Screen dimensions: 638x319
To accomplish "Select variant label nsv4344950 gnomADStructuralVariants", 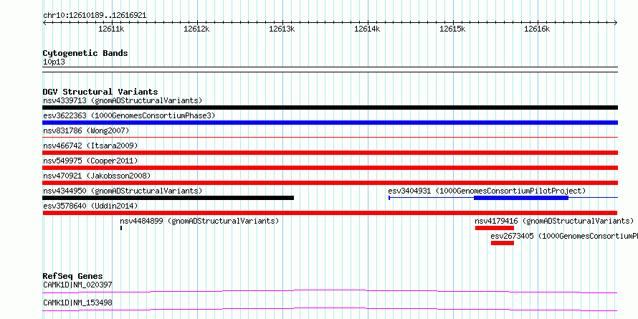I will [x=123, y=191].
